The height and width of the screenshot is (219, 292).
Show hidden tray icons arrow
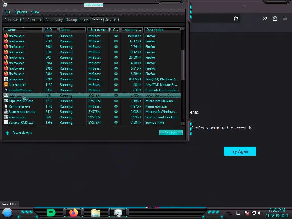pos(229,213)
